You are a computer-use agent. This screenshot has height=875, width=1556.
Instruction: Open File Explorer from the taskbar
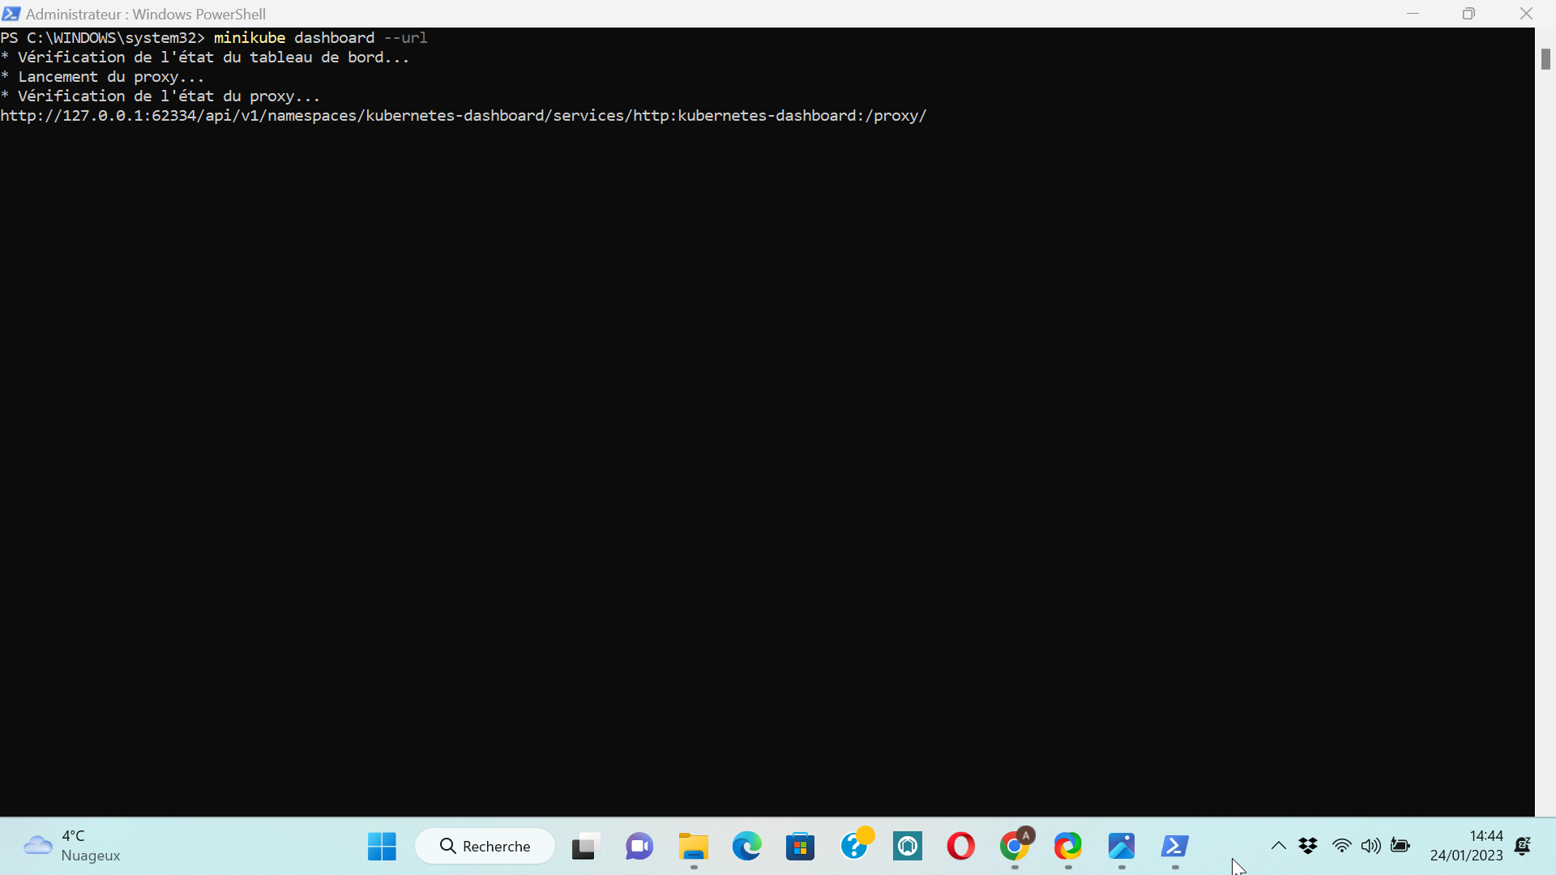[693, 847]
